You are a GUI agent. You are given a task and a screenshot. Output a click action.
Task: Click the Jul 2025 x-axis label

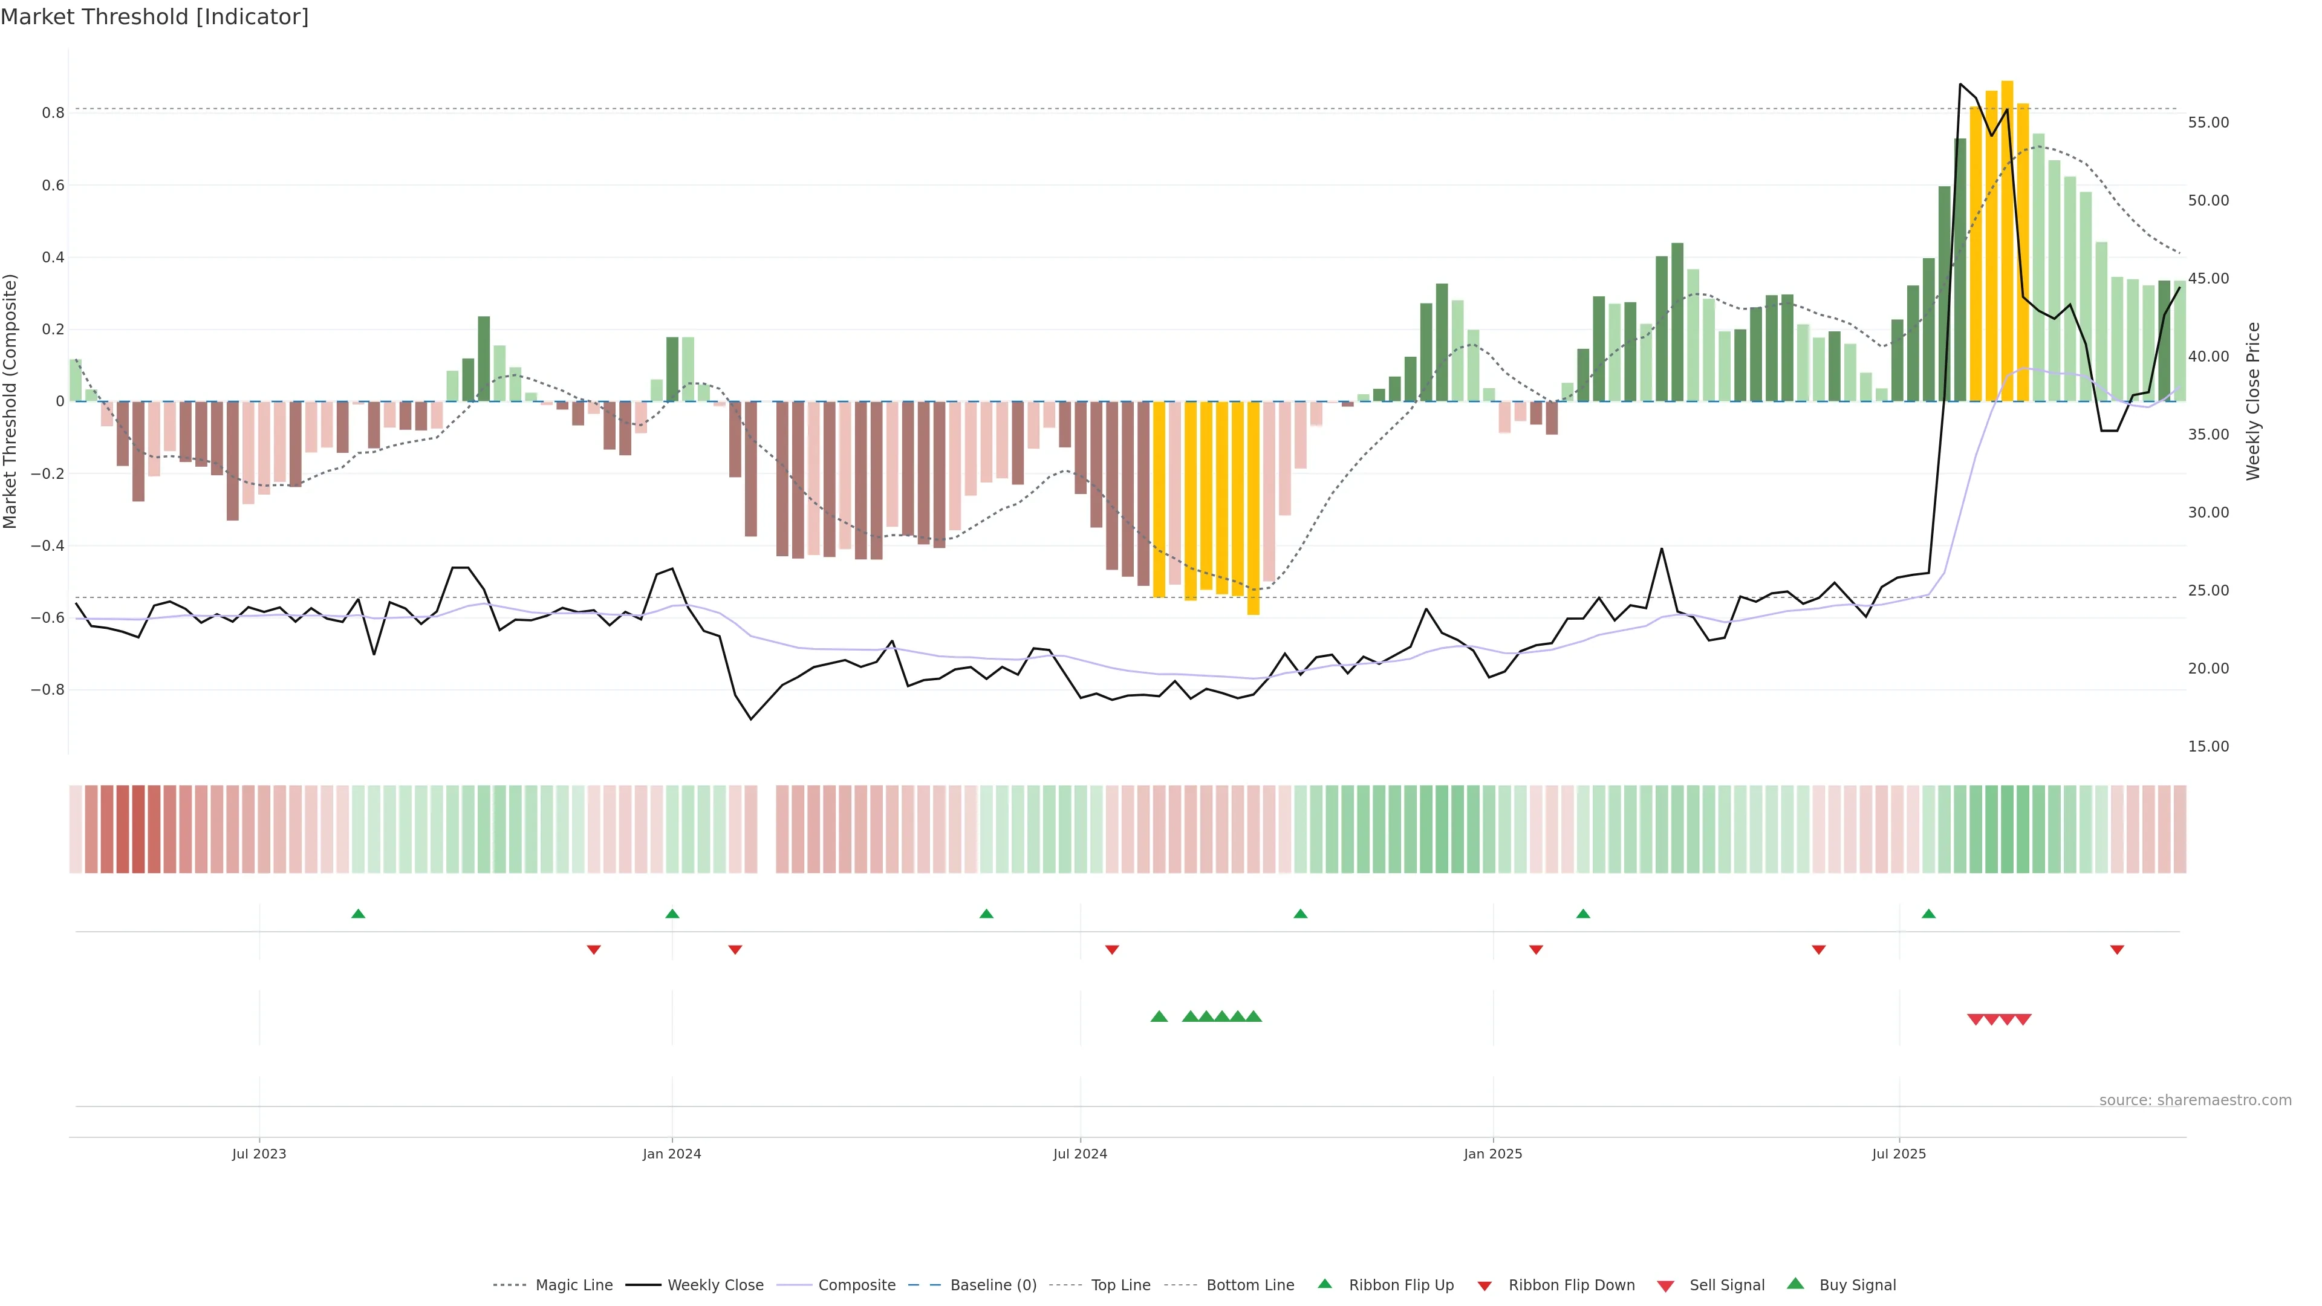click(x=1898, y=1154)
